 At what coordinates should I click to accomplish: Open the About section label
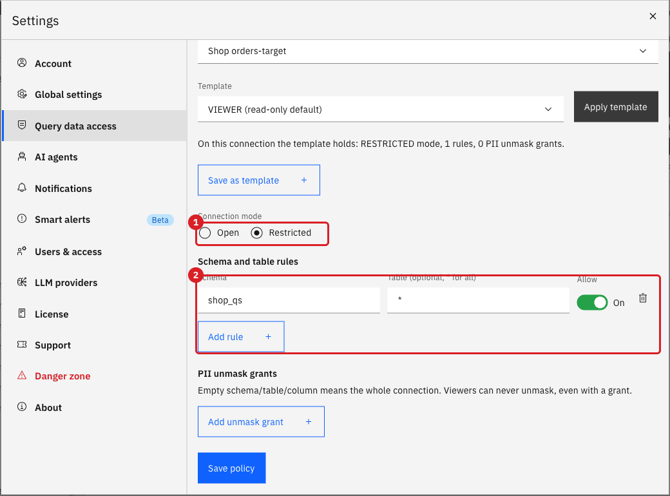48,408
